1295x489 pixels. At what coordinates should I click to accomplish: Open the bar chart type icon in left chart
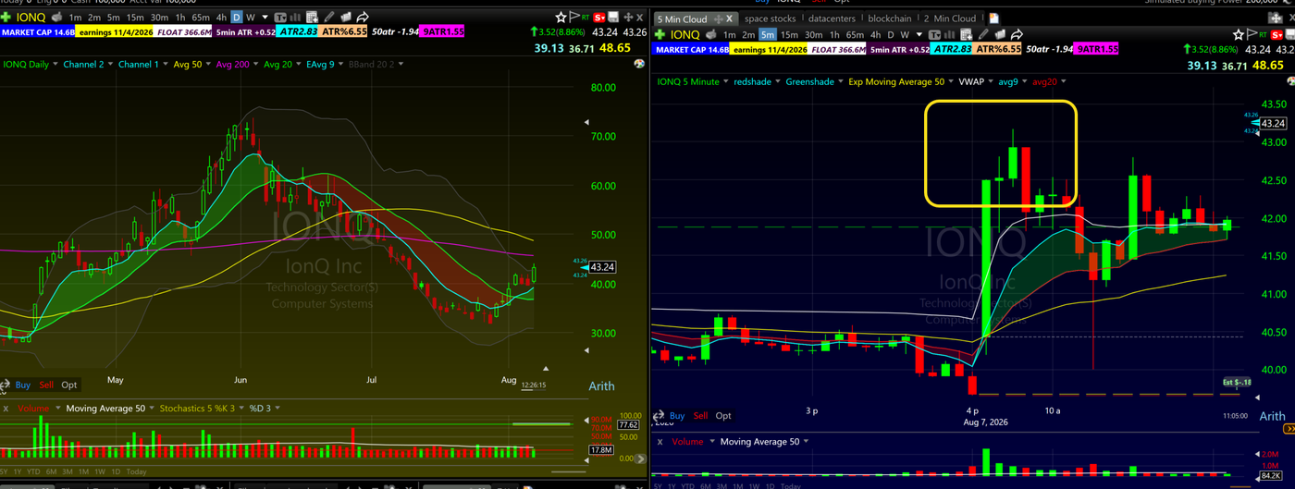click(x=295, y=17)
